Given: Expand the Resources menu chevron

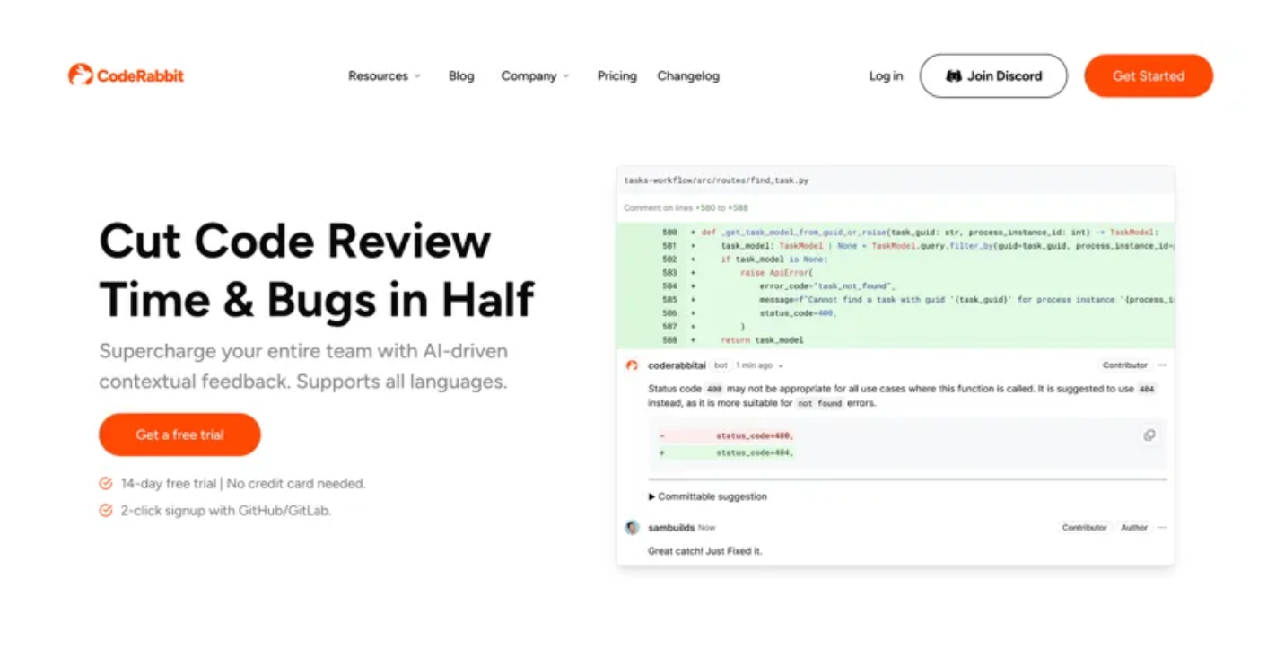Looking at the screenshot, I should click(x=417, y=76).
